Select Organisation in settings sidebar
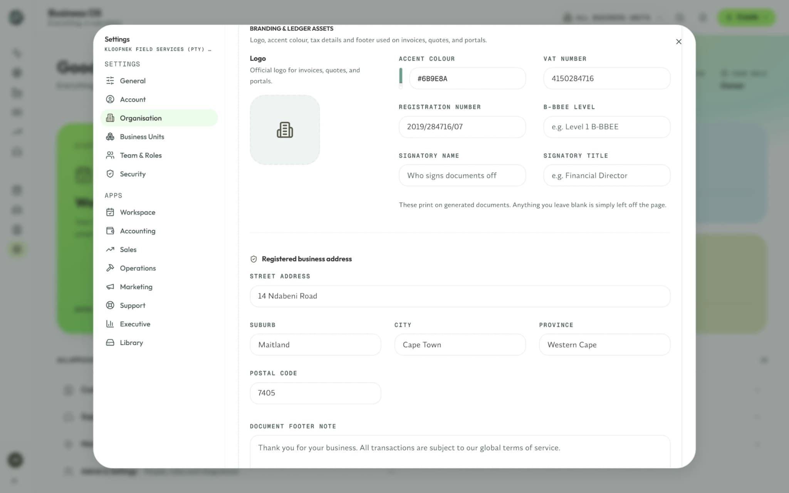789x493 pixels. point(159,118)
